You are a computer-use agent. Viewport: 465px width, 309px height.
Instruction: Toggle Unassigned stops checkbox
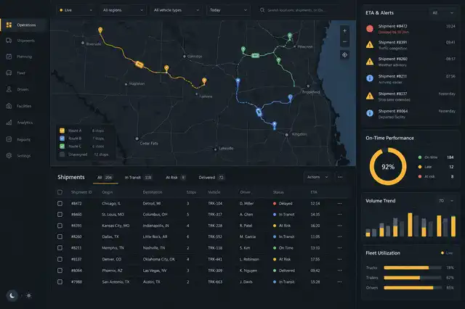click(62, 154)
